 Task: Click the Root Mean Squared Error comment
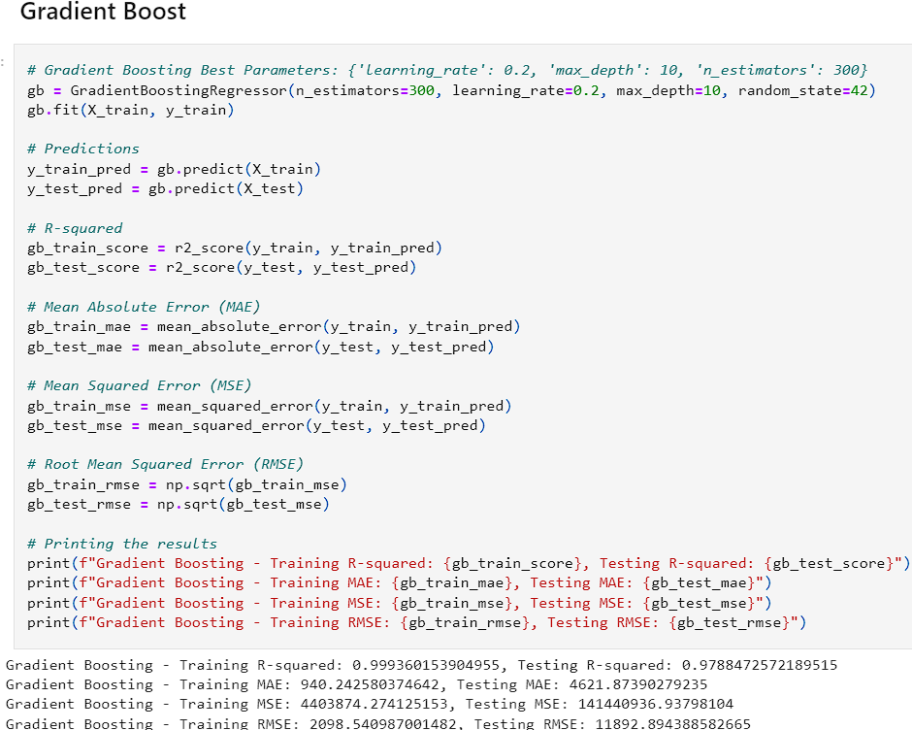[165, 464]
